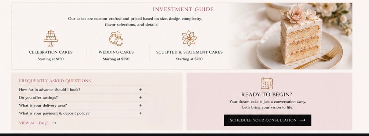The width and height of the screenshot is (369, 136).
Task: Click the arrow inside Schedule Your Consultation button
Action: pos(303,120)
